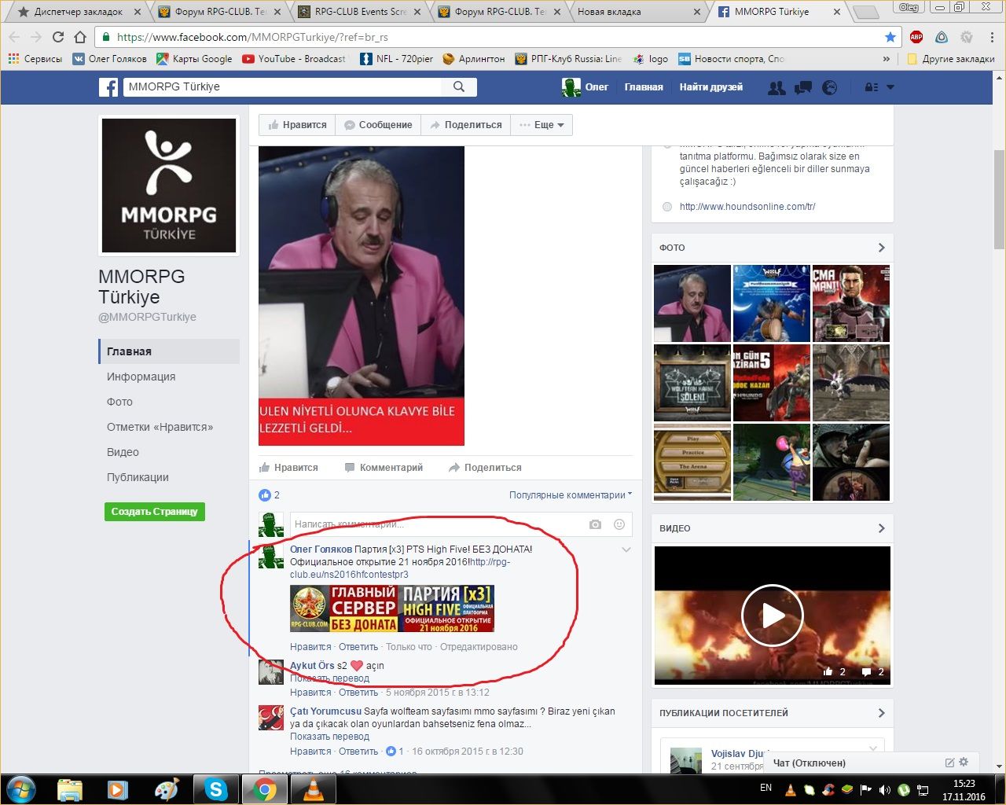The image size is (1006, 805).
Task: Click the Создать Страницу green button
Action: coord(154,512)
